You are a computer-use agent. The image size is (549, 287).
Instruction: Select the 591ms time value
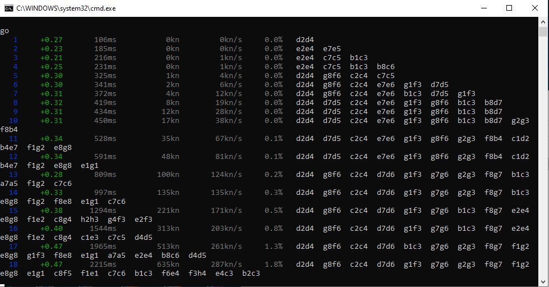[105, 157]
